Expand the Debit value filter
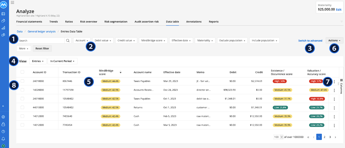This screenshot has width=345, height=148. 103,41
